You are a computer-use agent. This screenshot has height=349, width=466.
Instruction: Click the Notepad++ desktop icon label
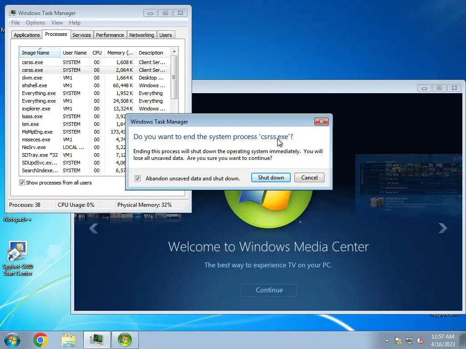[x=18, y=219]
